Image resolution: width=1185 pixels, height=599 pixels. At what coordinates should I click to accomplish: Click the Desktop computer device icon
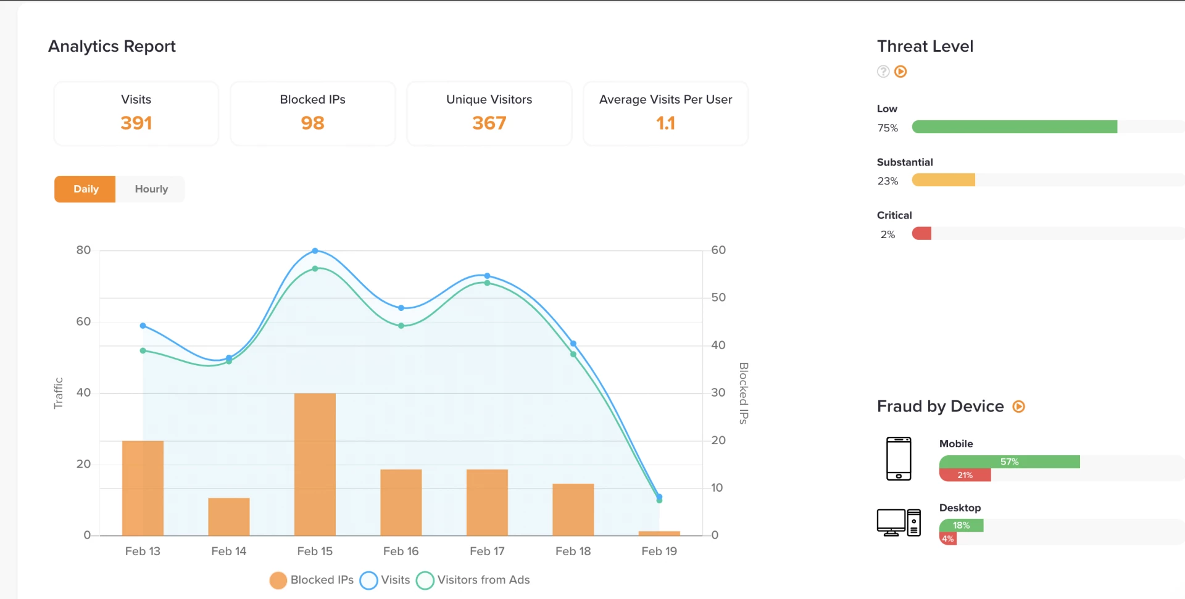tap(899, 523)
